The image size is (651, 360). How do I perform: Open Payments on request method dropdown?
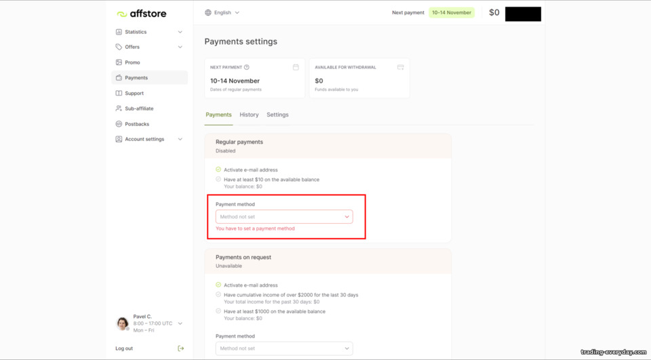284,348
